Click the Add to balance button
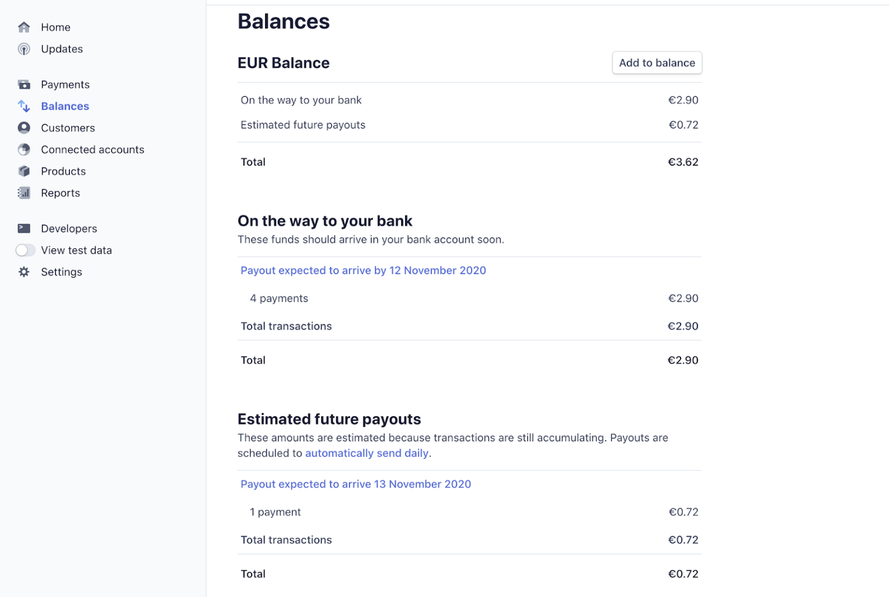The height and width of the screenshot is (597, 889). (x=657, y=63)
